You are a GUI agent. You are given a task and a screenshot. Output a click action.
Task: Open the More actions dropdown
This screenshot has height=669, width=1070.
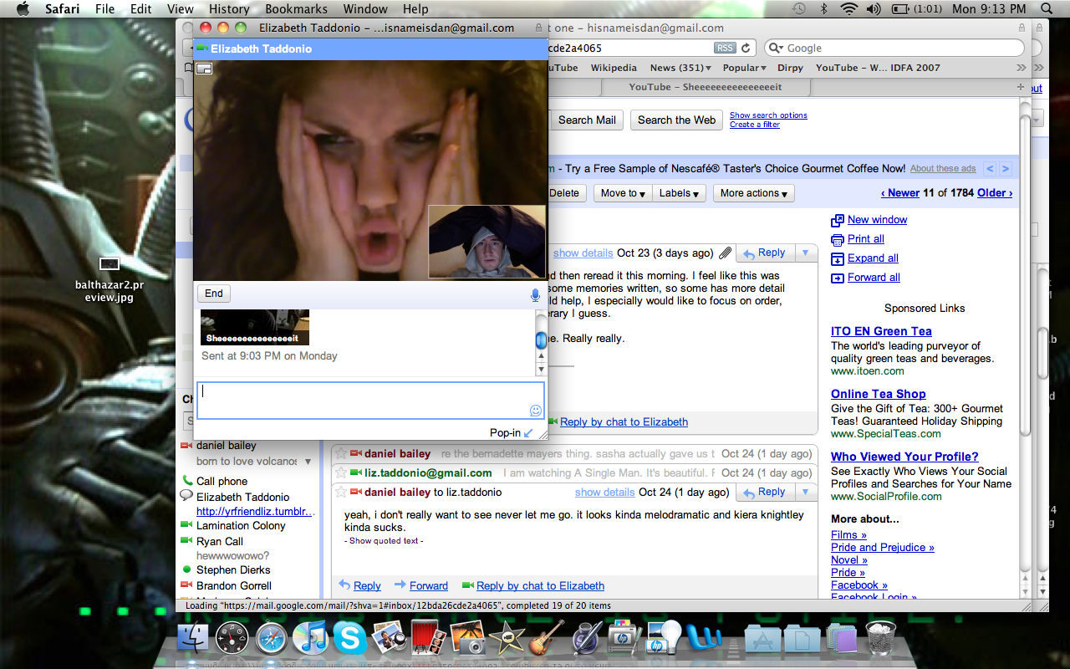(x=754, y=193)
